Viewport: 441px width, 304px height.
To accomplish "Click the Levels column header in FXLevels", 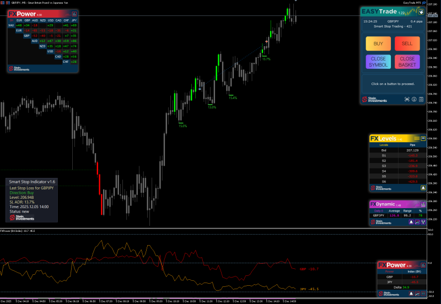I will point(384,145).
